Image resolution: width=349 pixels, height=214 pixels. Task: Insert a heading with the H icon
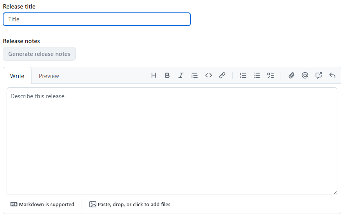tap(154, 75)
